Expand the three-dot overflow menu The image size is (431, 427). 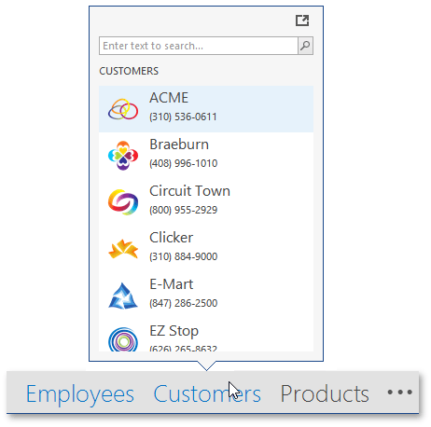point(400,393)
